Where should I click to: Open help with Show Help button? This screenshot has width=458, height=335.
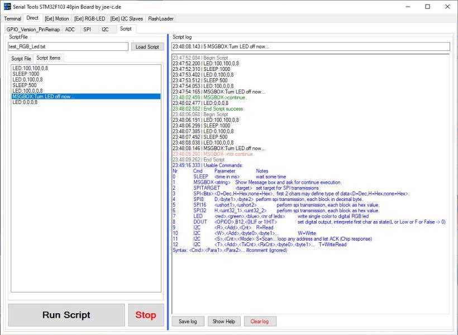click(223, 322)
